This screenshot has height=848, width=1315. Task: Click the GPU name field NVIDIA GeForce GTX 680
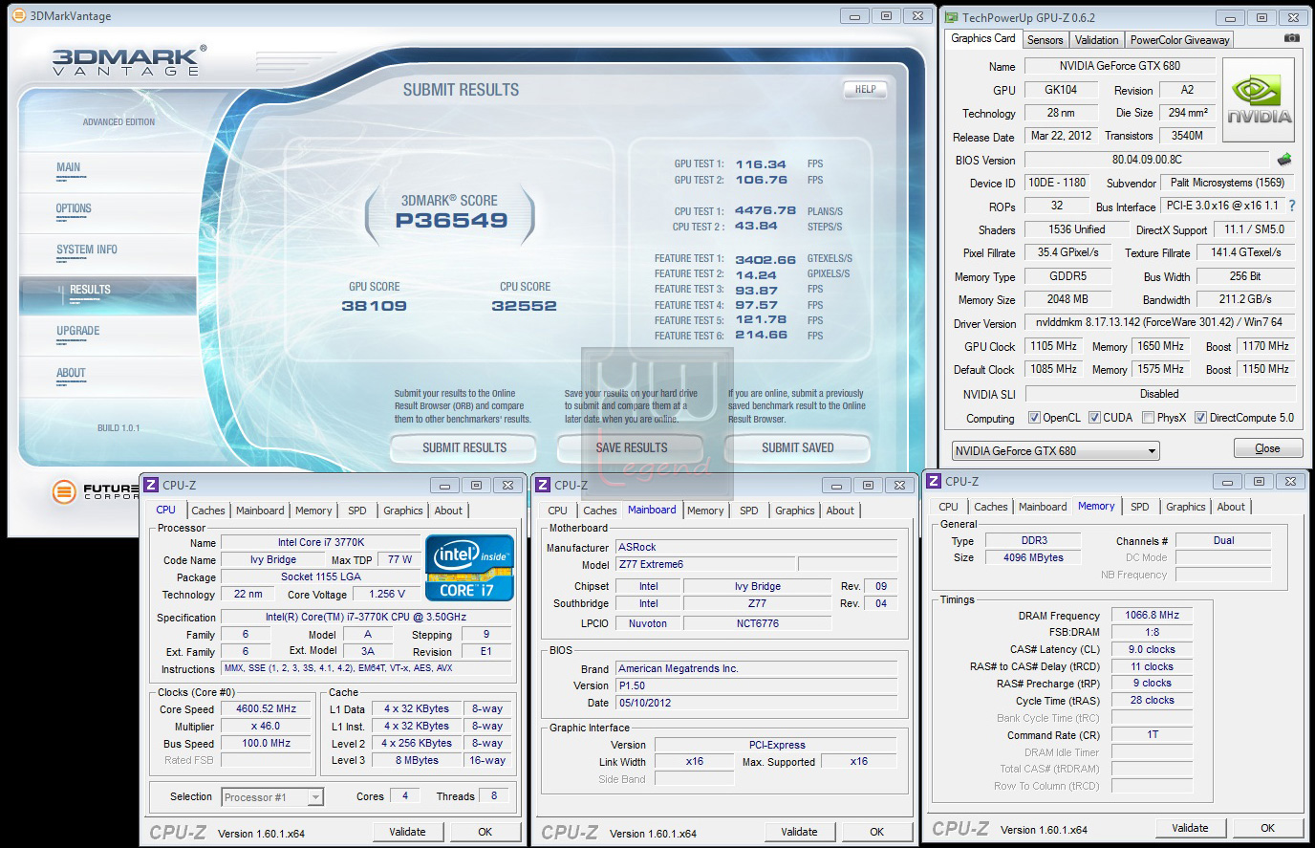1119,66
